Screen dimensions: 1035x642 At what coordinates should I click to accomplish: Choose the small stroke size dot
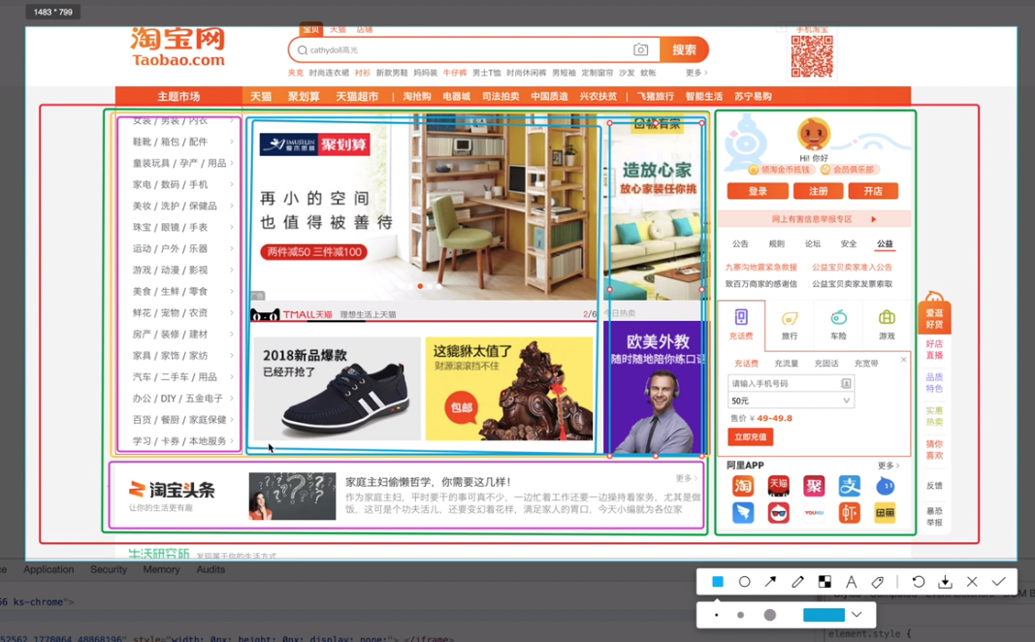pyautogui.click(x=717, y=615)
